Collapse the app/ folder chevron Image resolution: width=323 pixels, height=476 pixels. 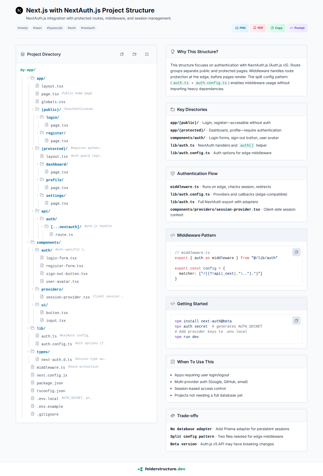click(28, 78)
